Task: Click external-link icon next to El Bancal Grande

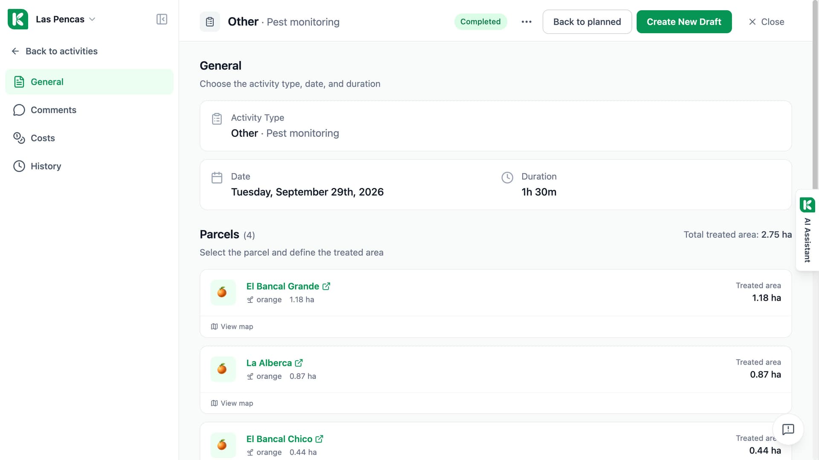Action: [x=326, y=286]
